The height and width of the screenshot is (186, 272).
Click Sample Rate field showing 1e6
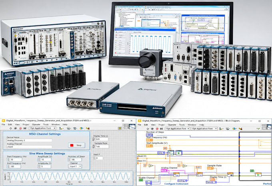click(102, 146)
